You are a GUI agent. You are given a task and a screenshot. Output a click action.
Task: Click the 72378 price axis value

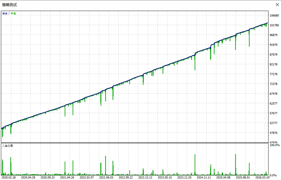(274, 84)
